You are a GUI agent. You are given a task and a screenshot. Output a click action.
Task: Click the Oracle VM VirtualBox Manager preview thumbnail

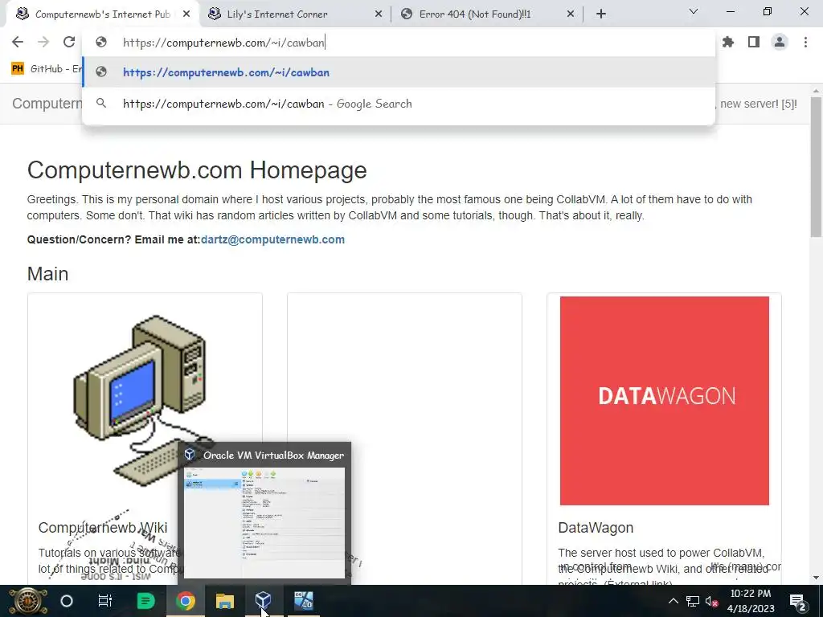(264, 522)
